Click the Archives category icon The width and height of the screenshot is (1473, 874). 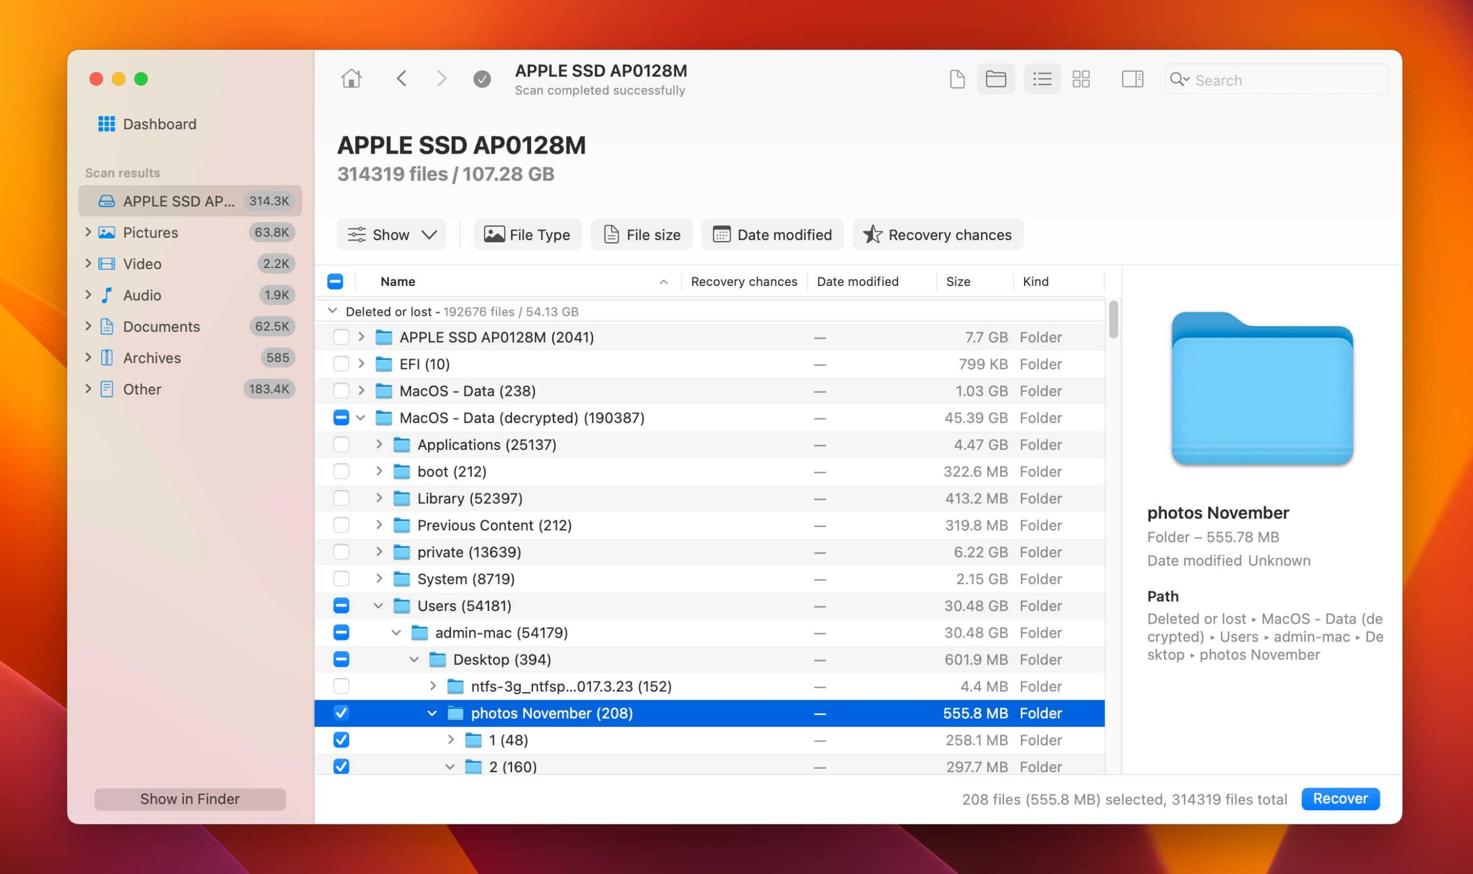[x=106, y=357]
